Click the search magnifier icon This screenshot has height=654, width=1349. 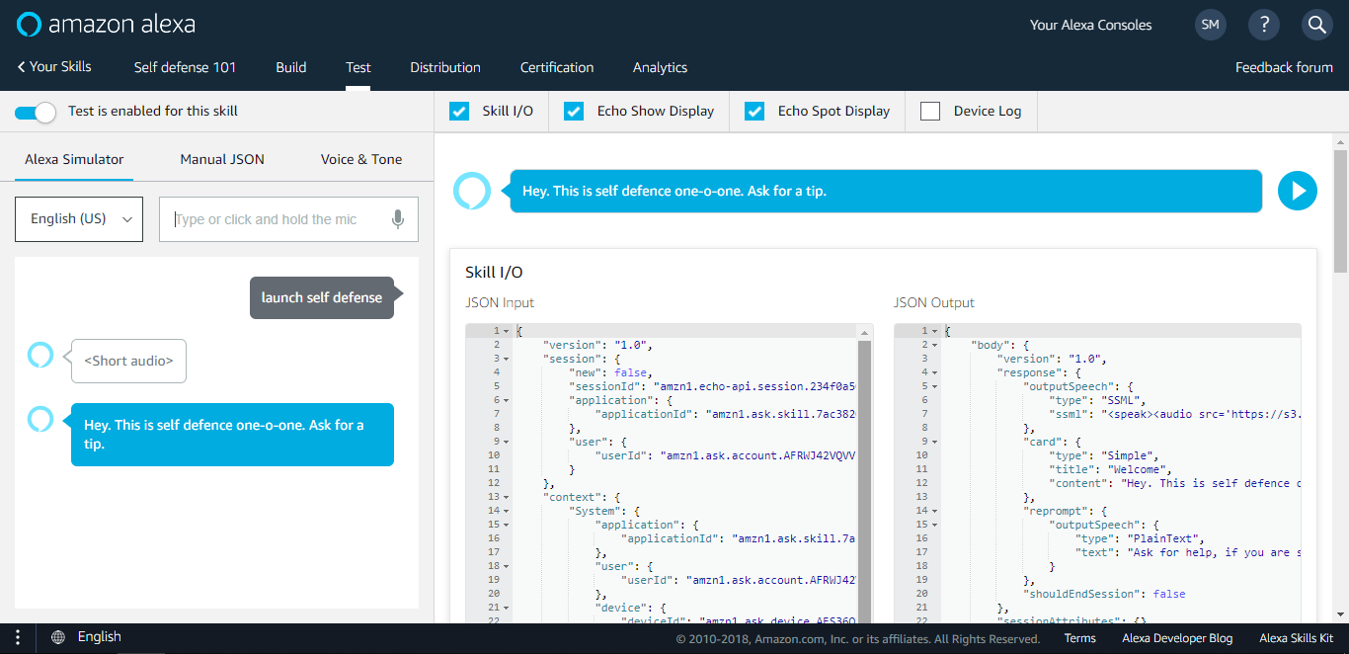coord(1317,25)
